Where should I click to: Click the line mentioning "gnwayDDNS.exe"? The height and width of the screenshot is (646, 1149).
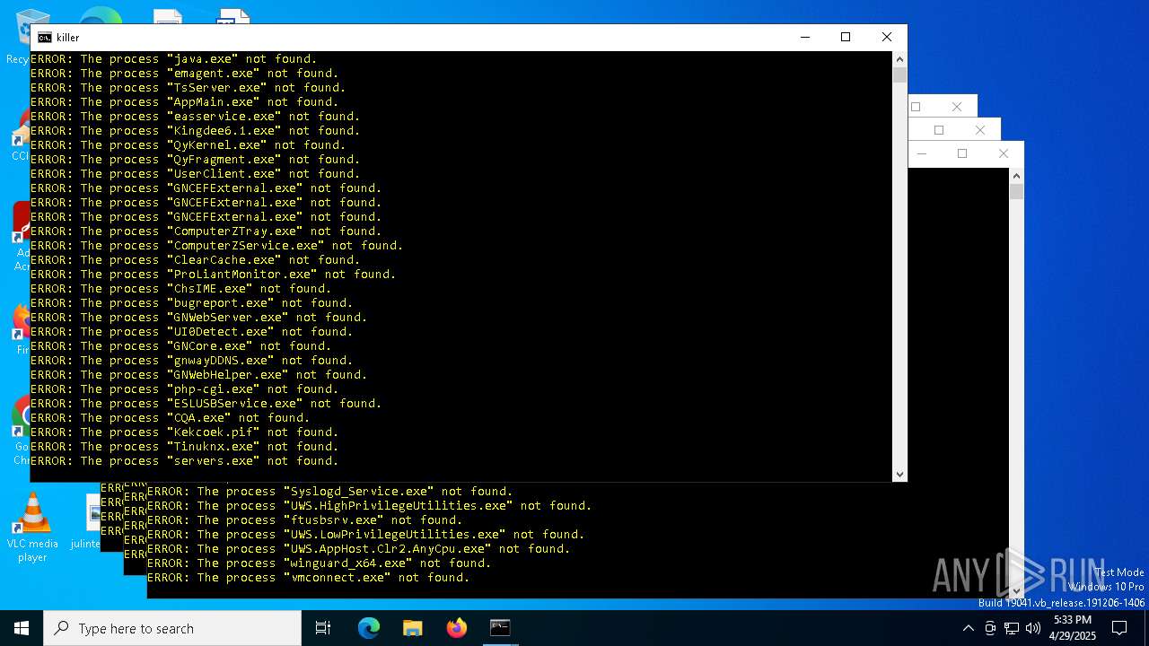click(192, 361)
